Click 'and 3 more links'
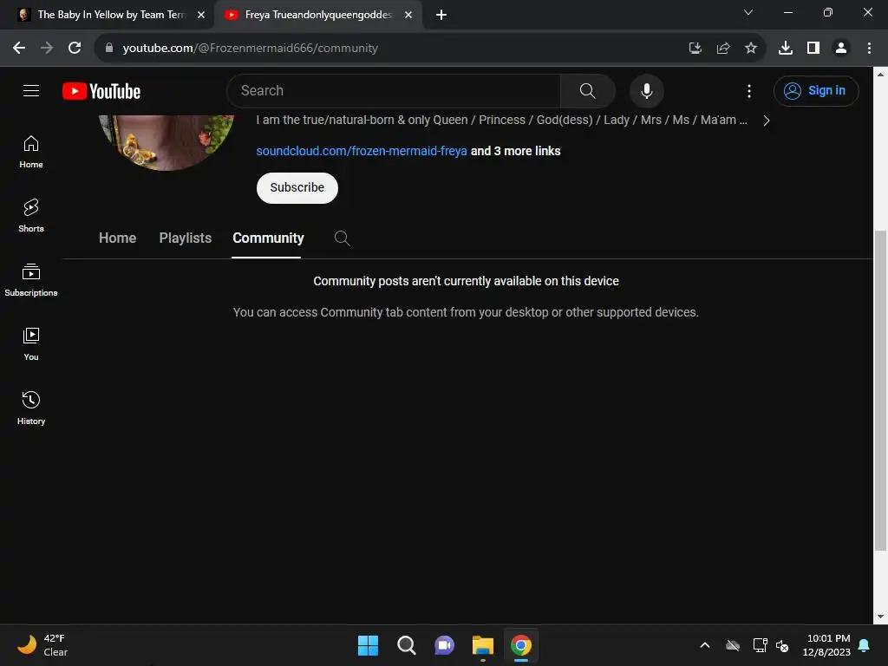The height and width of the screenshot is (666, 888). [x=515, y=151]
